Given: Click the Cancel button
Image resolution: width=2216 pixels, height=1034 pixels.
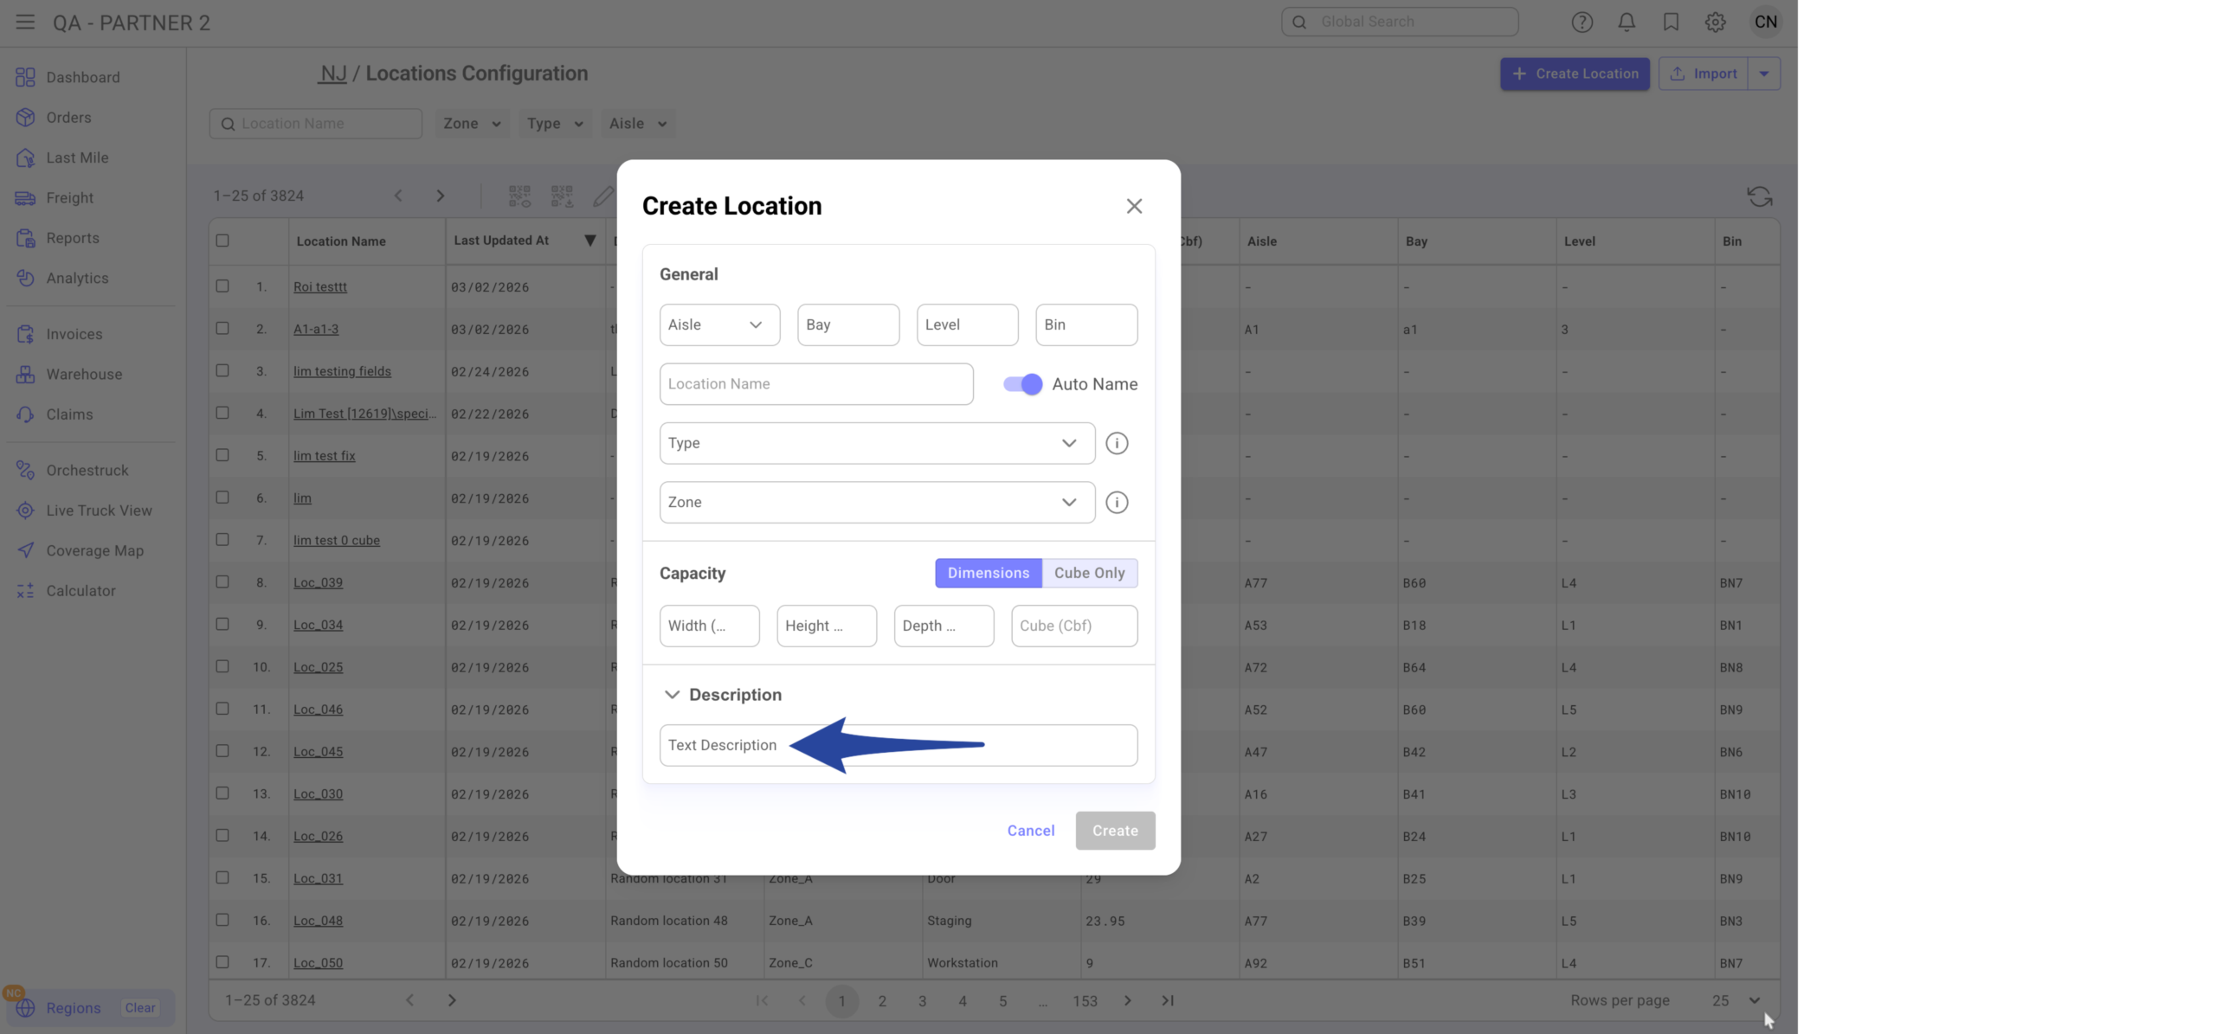Looking at the screenshot, I should [x=1030, y=831].
